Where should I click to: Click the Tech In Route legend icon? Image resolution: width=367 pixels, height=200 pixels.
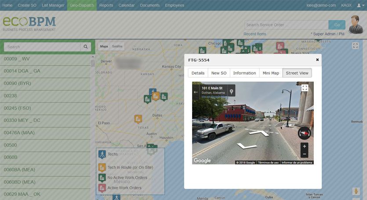pyautogui.click(x=102, y=167)
